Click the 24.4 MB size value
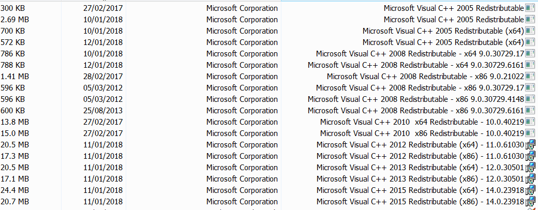 tap(15, 190)
